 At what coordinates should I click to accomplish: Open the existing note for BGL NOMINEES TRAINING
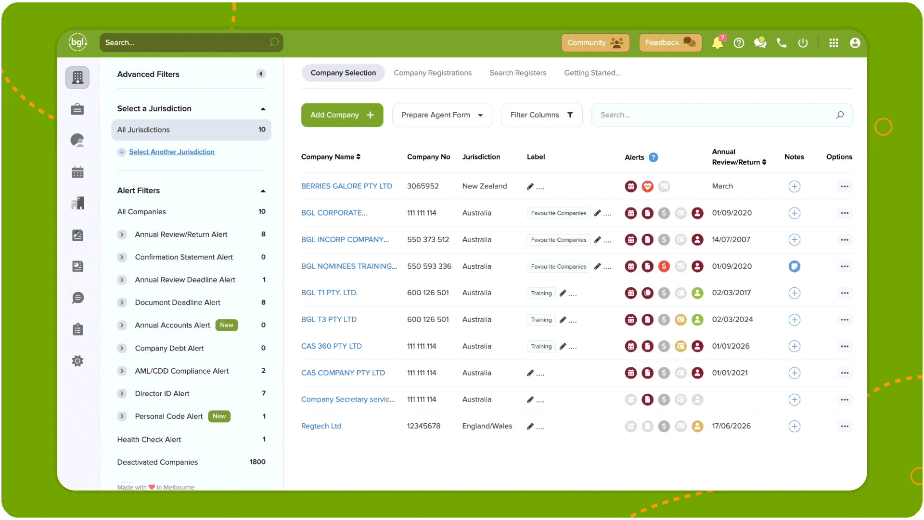(795, 266)
